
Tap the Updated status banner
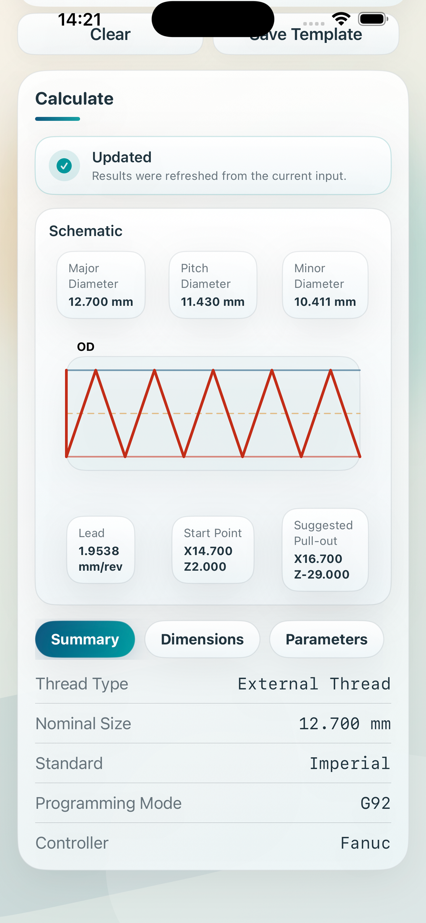tap(213, 166)
